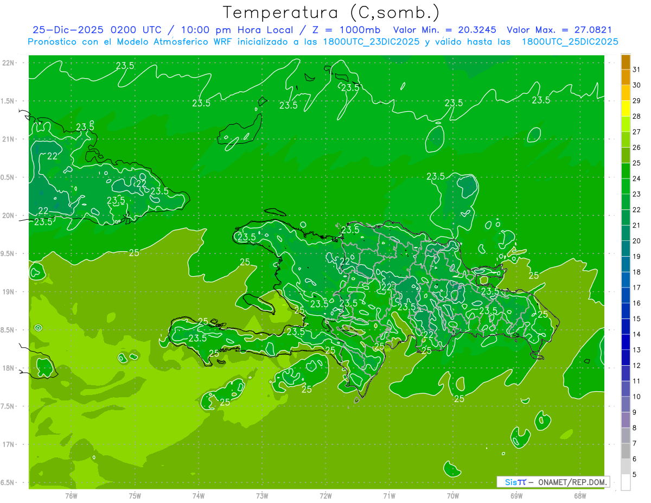Screen dimensions: 651x503
Task: Click the legend value label 28
Action: tap(637, 116)
